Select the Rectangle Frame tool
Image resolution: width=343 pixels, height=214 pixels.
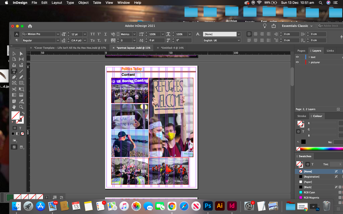coord(14,83)
